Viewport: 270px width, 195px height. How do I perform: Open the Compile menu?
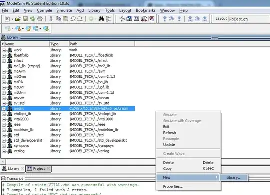44,10
